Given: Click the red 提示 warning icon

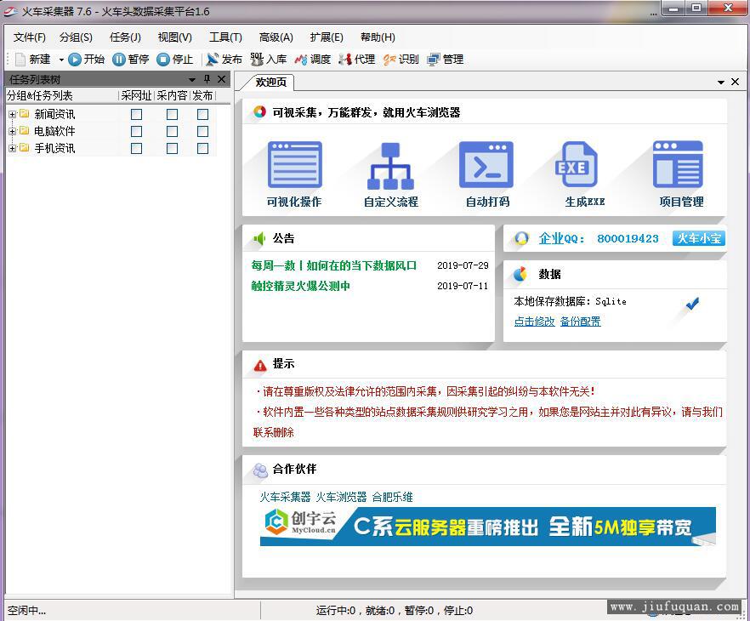Looking at the screenshot, I should (259, 366).
